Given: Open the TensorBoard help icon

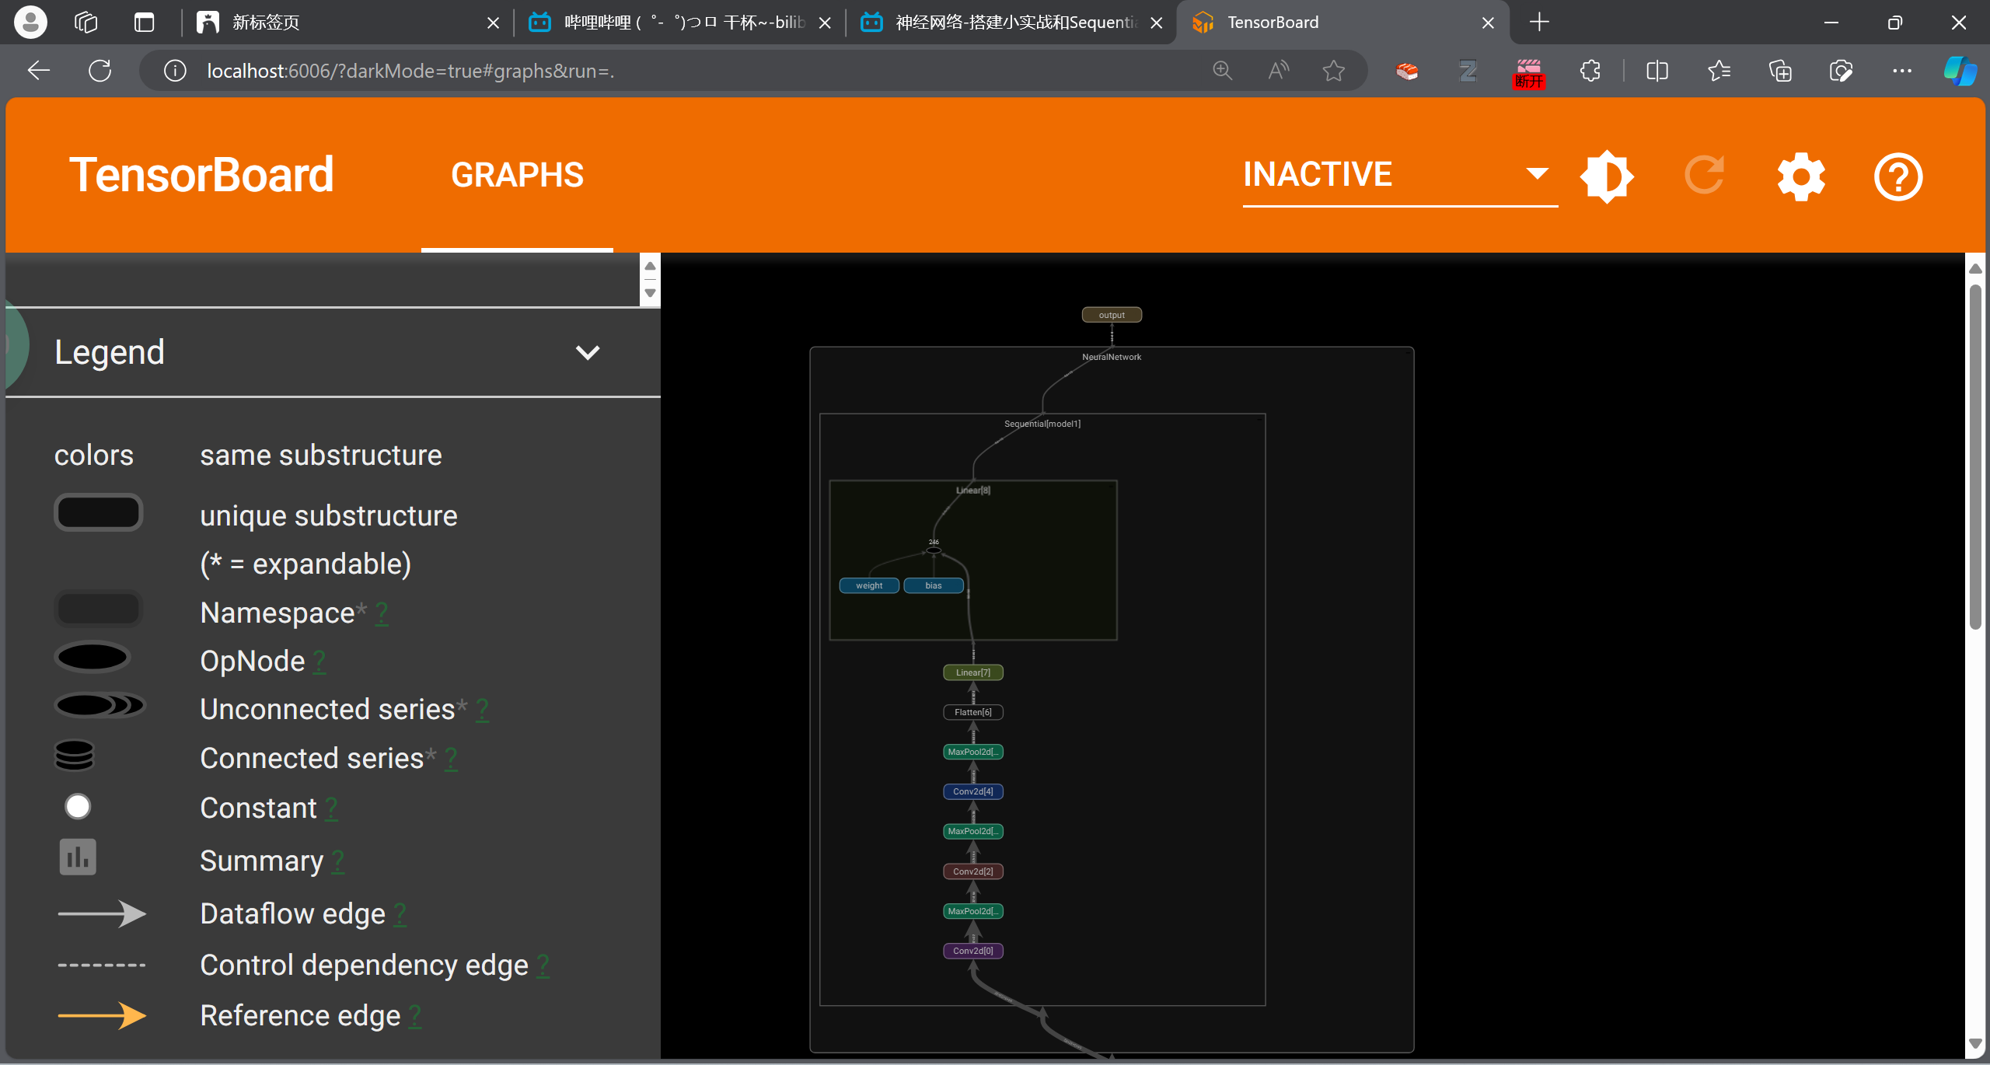Looking at the screenshot, I should 1898,176.
